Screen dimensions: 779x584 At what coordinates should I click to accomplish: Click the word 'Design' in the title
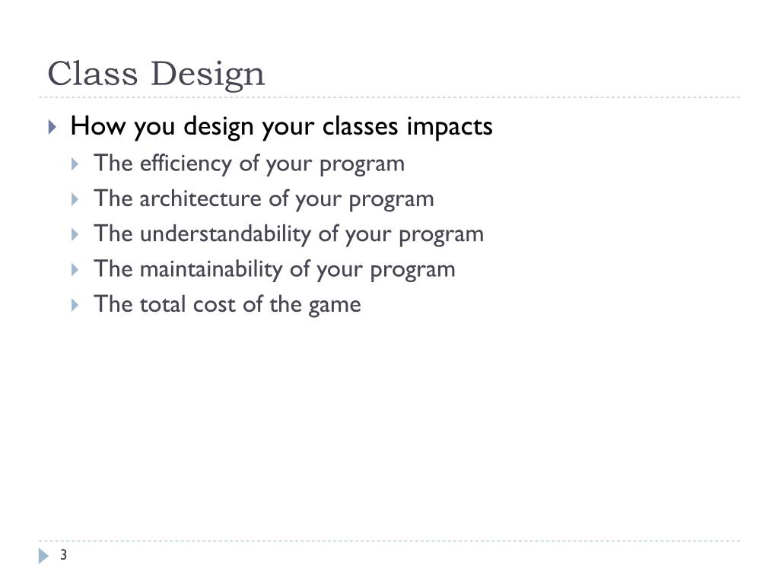[208, 75]
